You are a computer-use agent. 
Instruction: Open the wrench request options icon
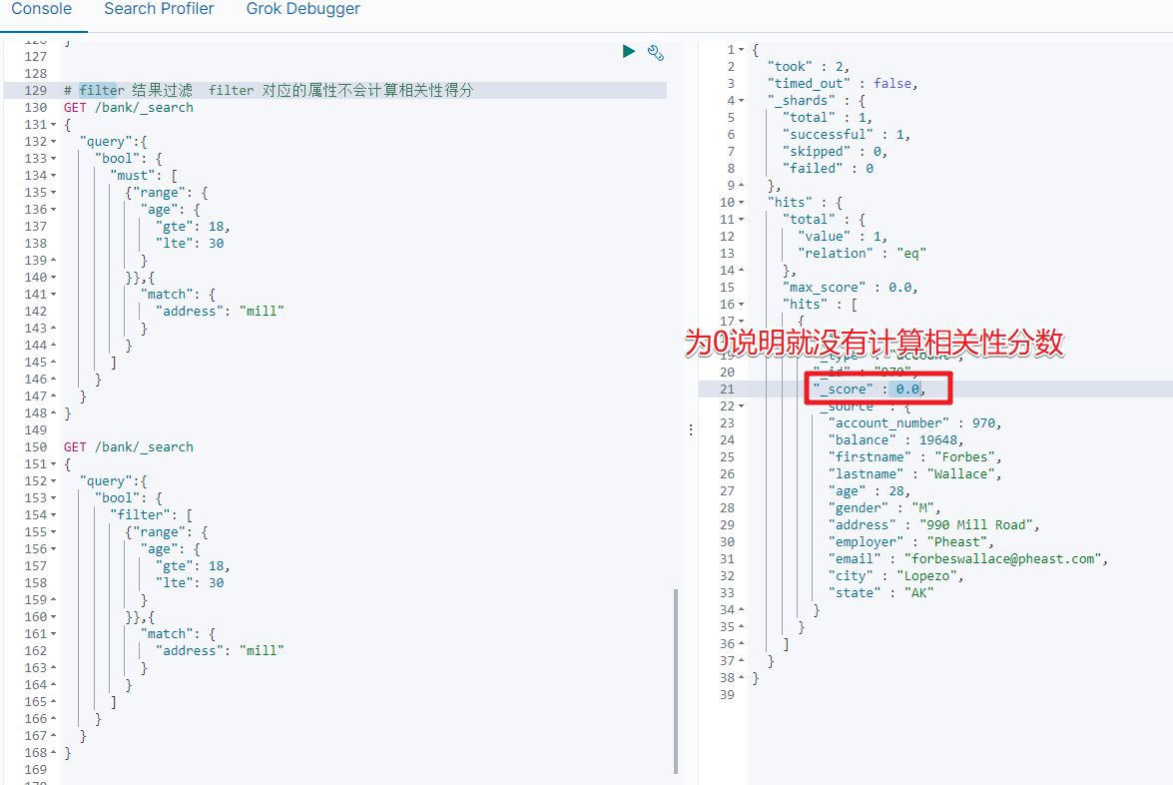pyautogui.click(x=655, y=52)
